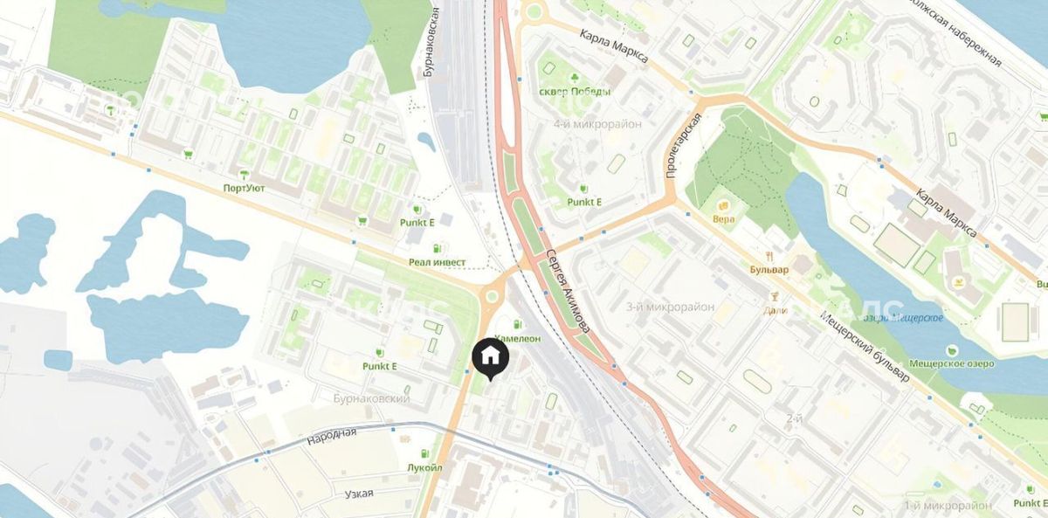Open the Реал инвест fuel station icon
The width and height of the screenshot is (1048, 518).
pos(437,248)
